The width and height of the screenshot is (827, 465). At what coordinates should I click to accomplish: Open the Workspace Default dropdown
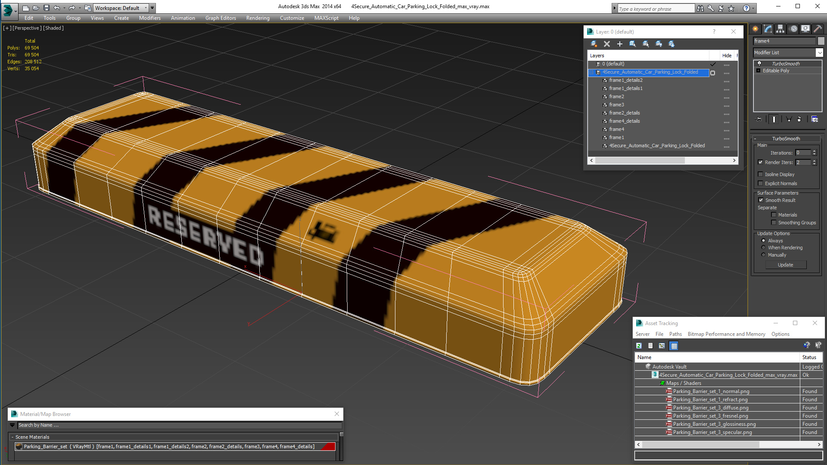tap(146, 8)
